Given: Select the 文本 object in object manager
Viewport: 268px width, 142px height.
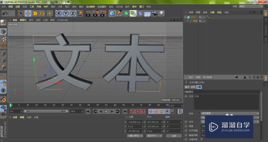Looking at the screenshot, I should coord(195,21).
